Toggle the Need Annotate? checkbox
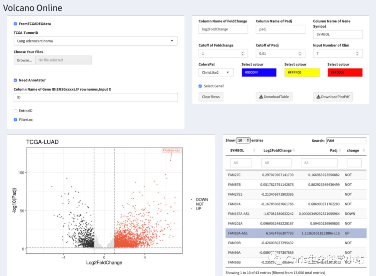Screen dimensions: 376x276 pos(15,80)
